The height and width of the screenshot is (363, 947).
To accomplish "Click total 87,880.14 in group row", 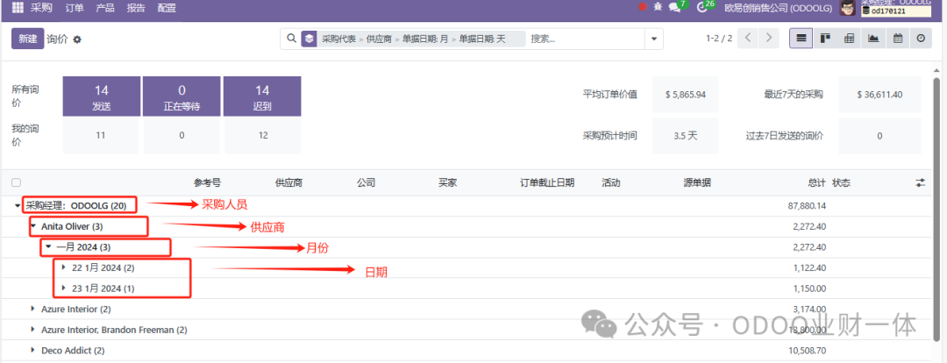I will (x=807, y=206).
